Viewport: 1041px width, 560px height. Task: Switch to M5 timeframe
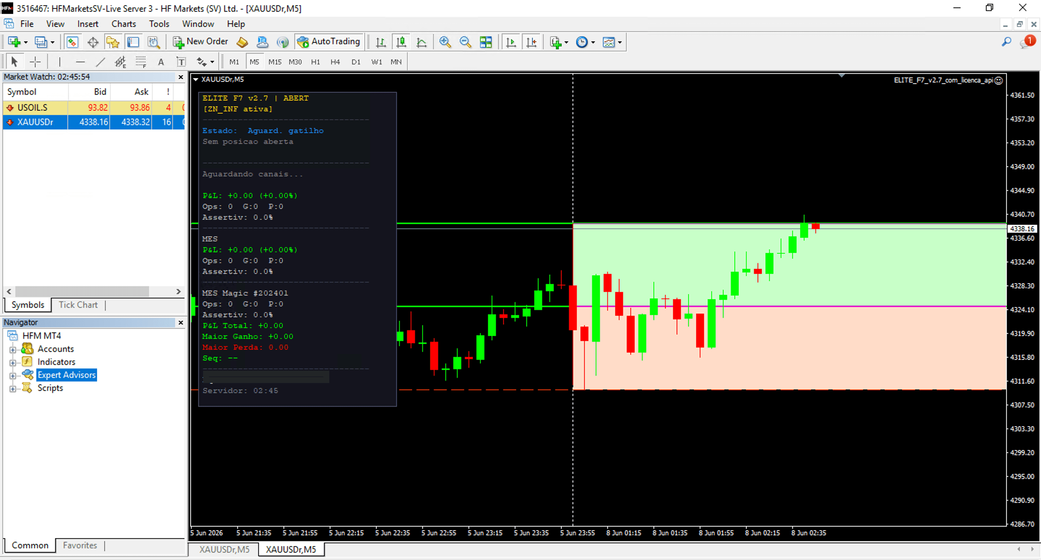pos(254,62)
